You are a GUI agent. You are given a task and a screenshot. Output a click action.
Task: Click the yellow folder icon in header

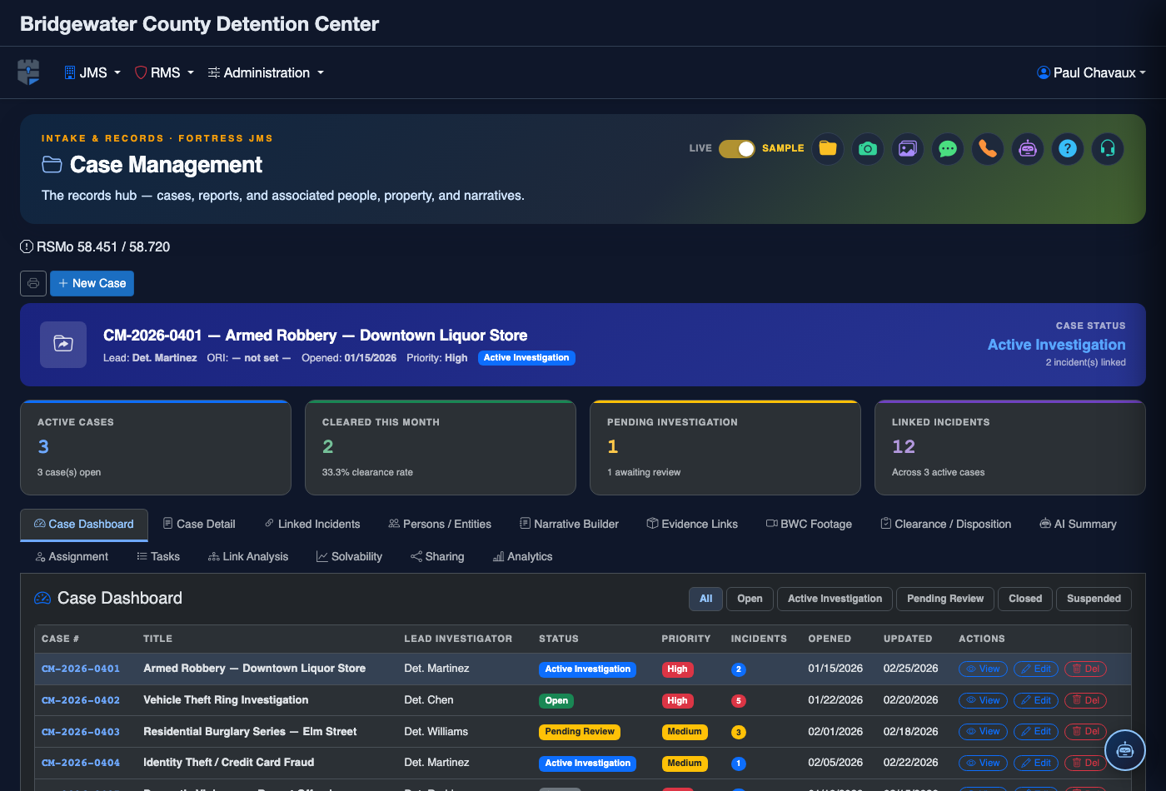tap(828, 149)
